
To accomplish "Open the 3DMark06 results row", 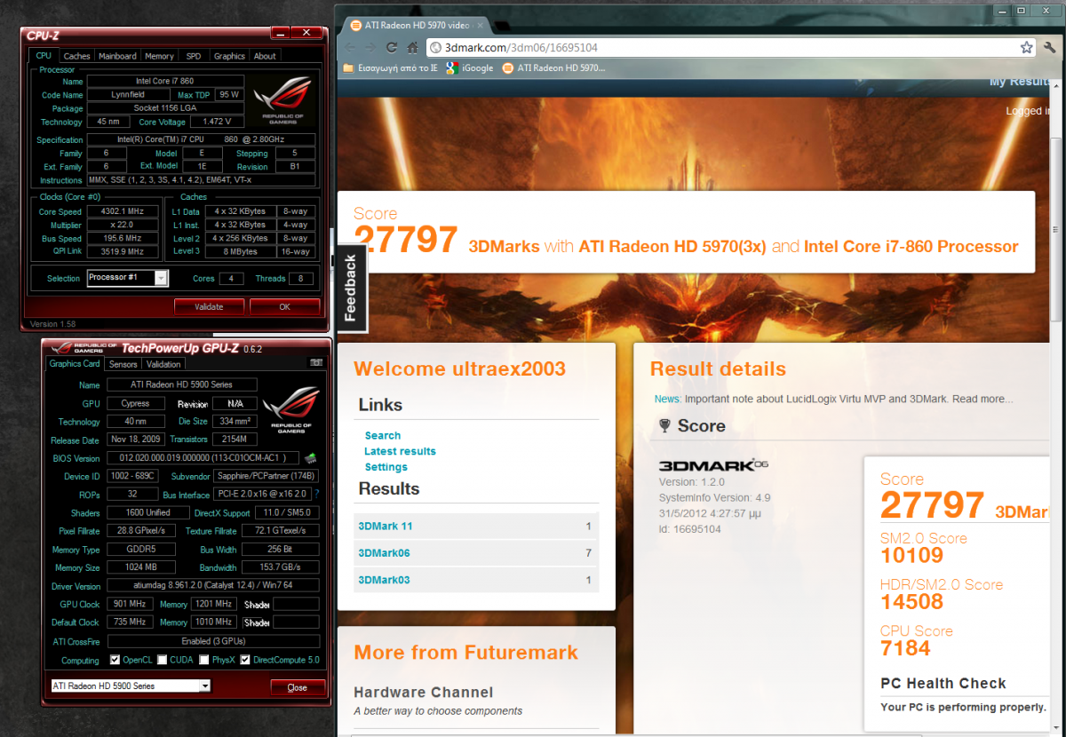I will pos(476,552).
